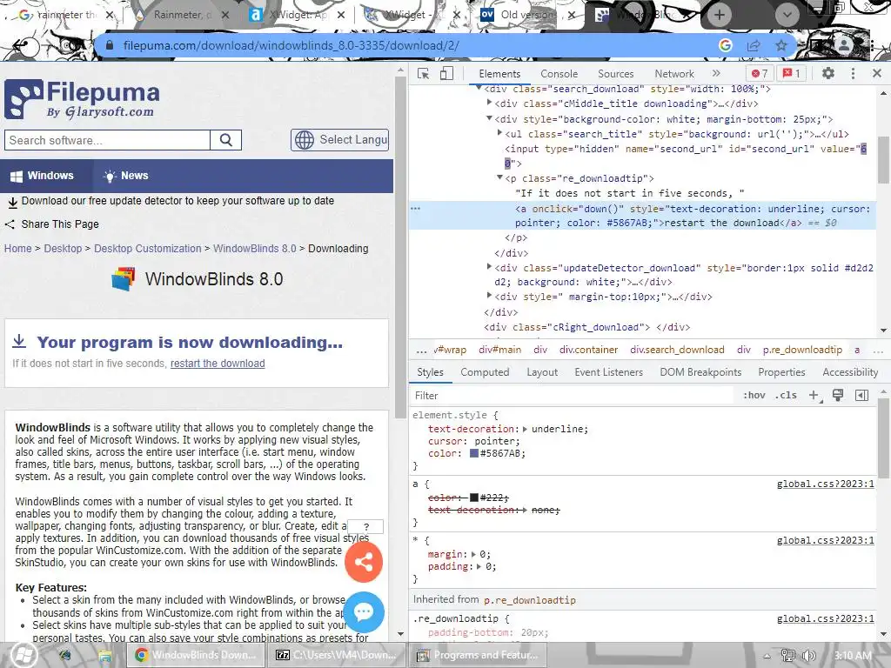Click the red errors counter showing 7
This screenshot has width=891, height=668.
759,73
